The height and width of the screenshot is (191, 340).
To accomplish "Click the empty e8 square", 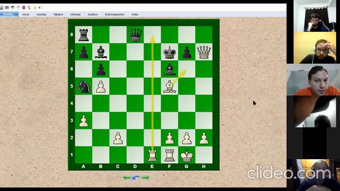I will [152, 34].
